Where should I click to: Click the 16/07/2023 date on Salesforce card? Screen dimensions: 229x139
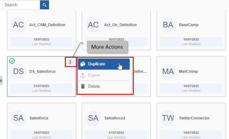[41, 133]
